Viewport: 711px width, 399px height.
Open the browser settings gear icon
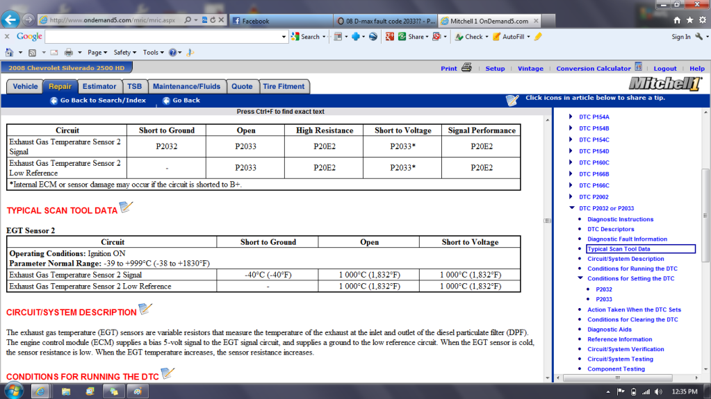[x=703, y=20]
